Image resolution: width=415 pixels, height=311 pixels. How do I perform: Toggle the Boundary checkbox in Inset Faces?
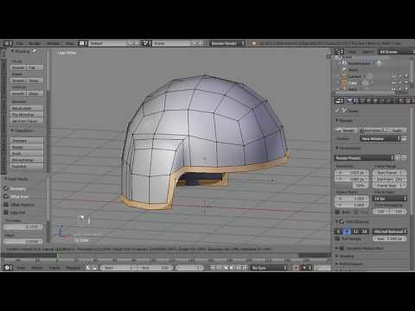tap(6, 188)
